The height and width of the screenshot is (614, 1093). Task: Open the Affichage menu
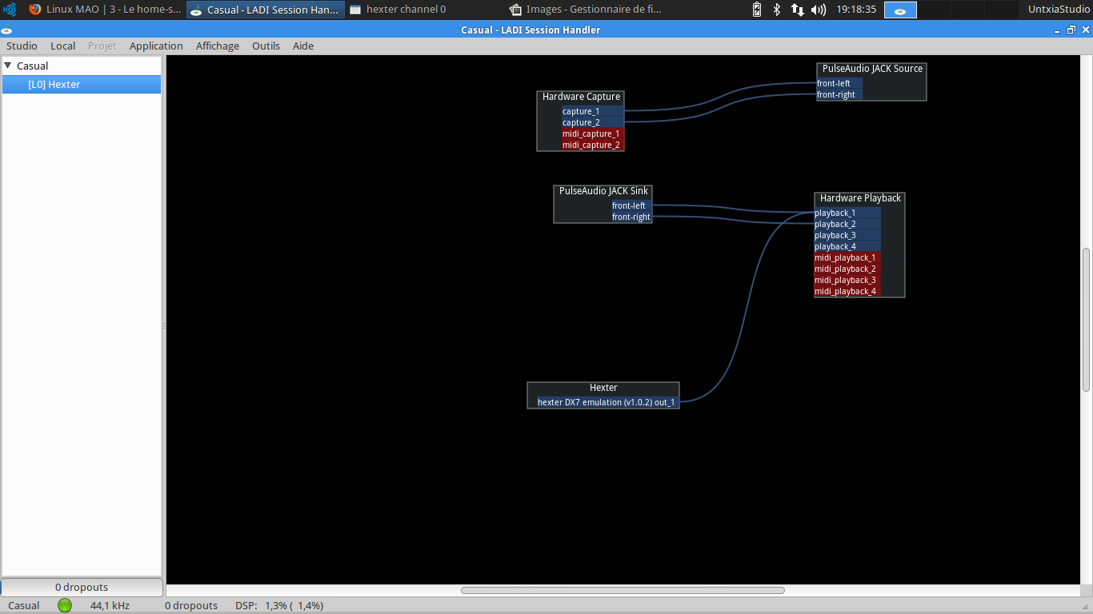(218, 46)
